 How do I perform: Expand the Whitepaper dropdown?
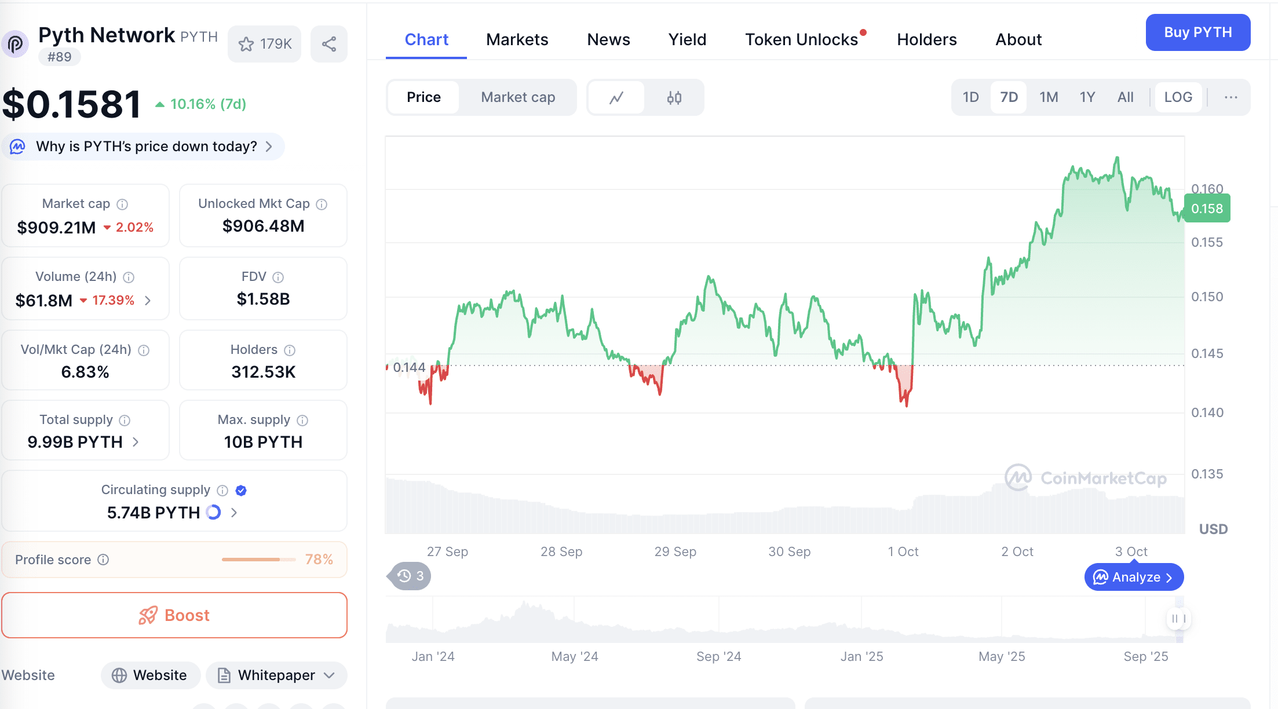click(330, 675)
